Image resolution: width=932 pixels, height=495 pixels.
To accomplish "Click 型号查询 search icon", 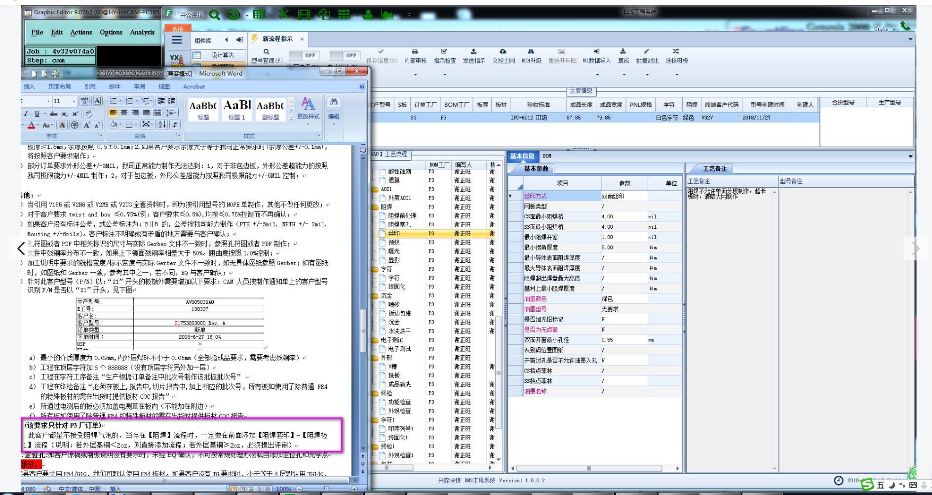I will coord(267,51).
